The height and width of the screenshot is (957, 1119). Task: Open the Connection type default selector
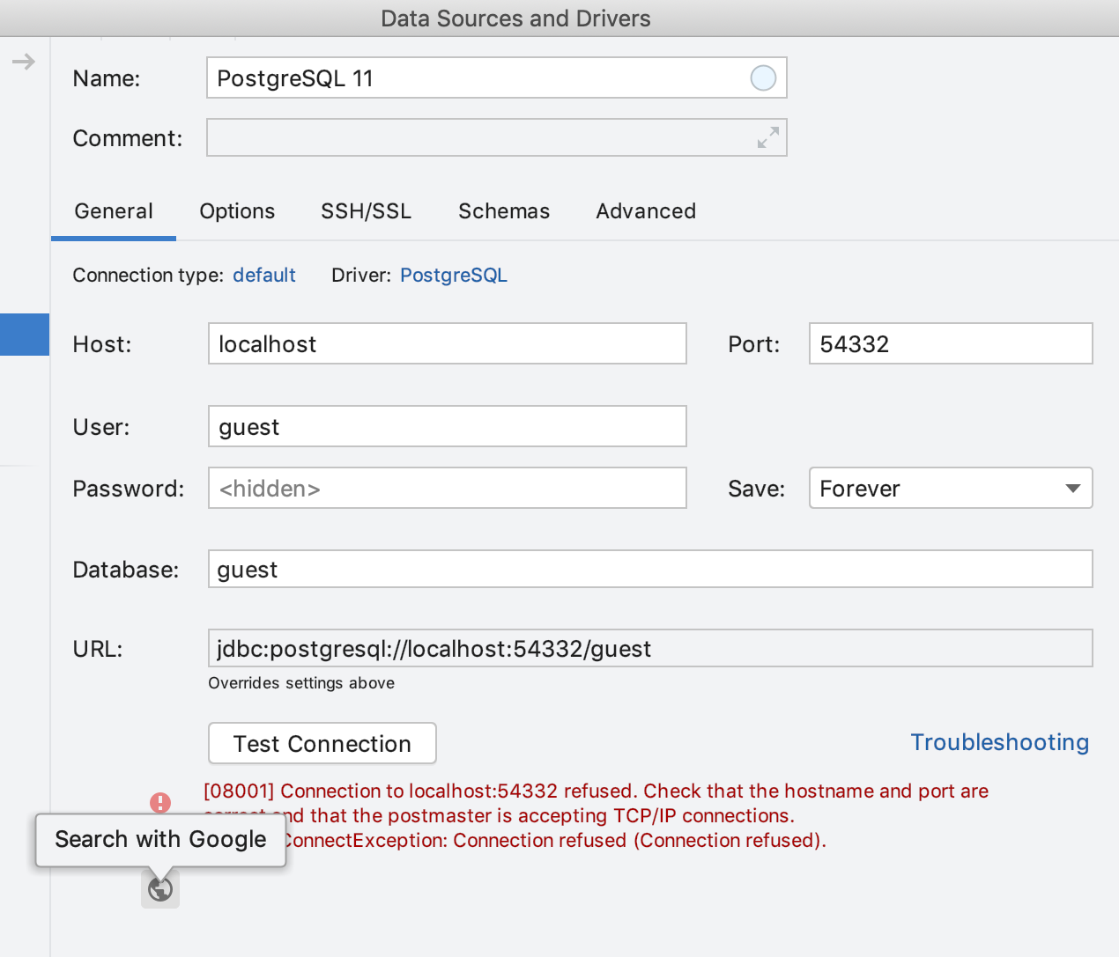coord(263,276)
